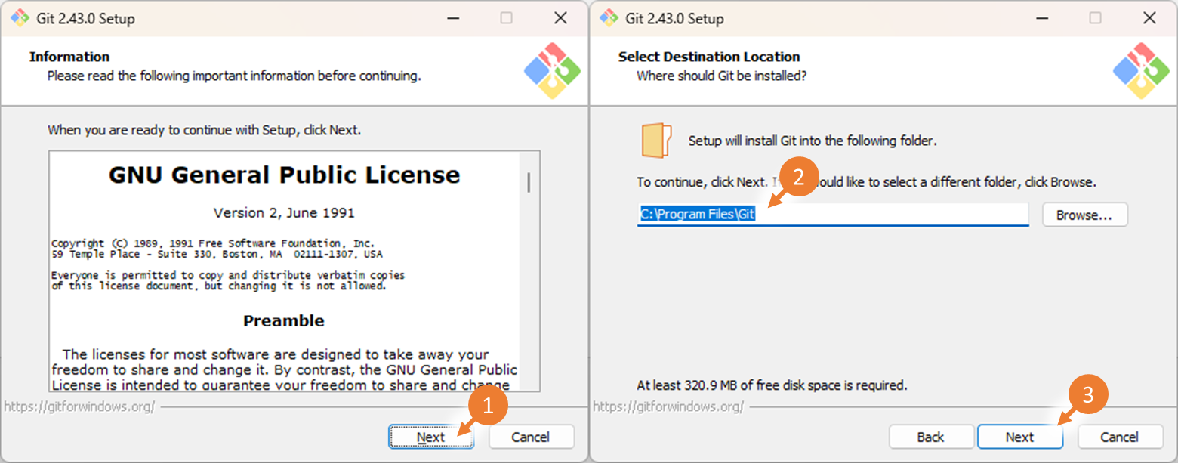This screenshot has height=476, width=1178.
Task: Click the gitforwindows.org link in the Information window
Action: click(x=79, y=406)
